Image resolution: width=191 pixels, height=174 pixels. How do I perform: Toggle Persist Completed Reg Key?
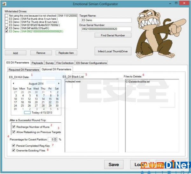tap(13, 146)
